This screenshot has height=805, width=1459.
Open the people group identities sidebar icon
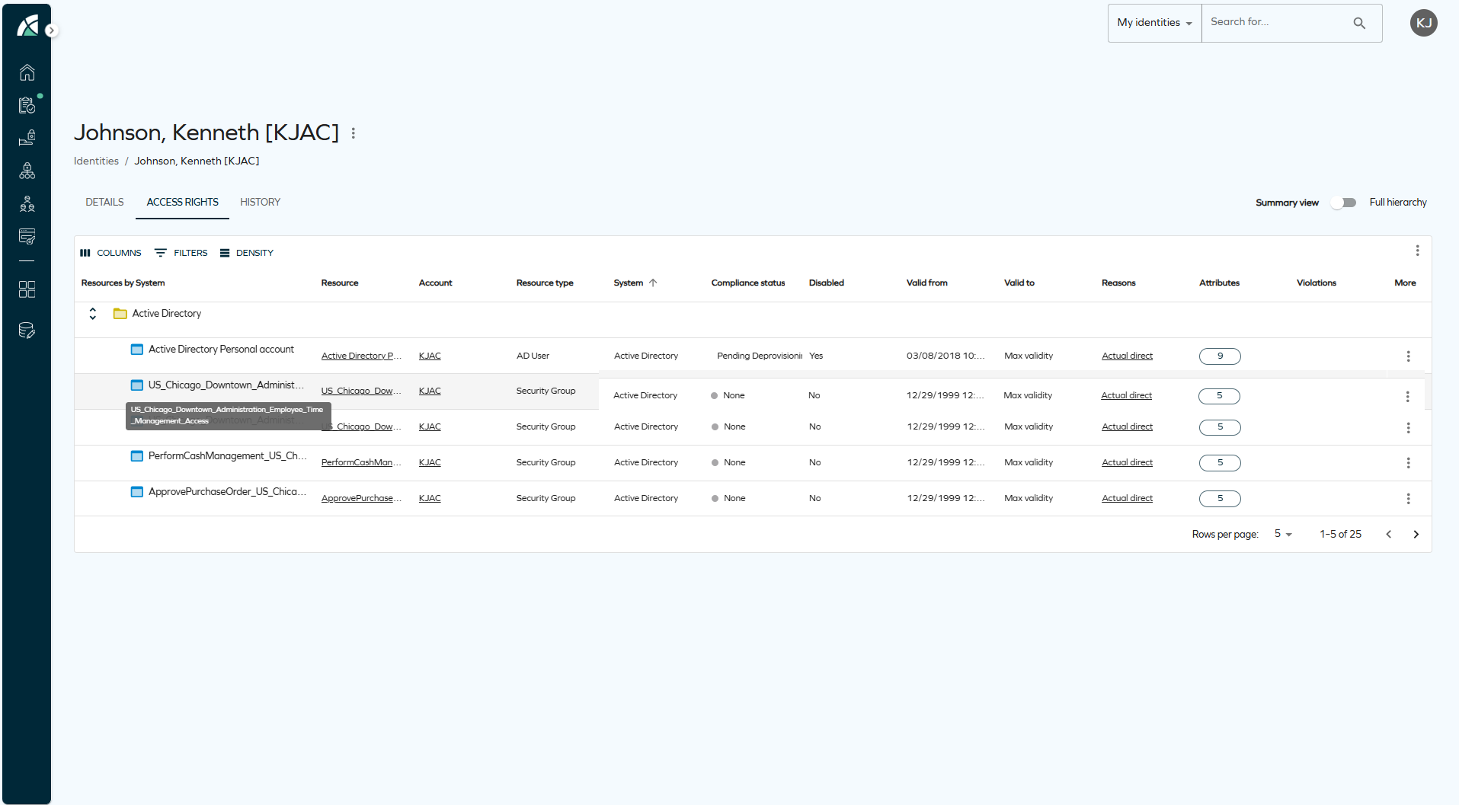[x=27, y=203]
